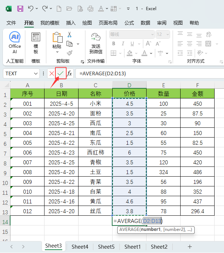Click the text Orientation icon
224x253 pixels.
(x=200, y=53)
